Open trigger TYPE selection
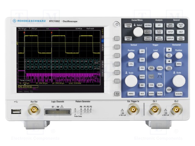The image size is (195, 146). click(x=151, y=85)
